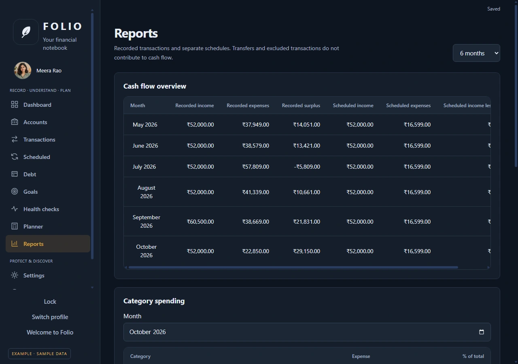The height and width of the screenshot is (364, 518).
Task: Click the Planner calculator icon
Action: point(15,226)
